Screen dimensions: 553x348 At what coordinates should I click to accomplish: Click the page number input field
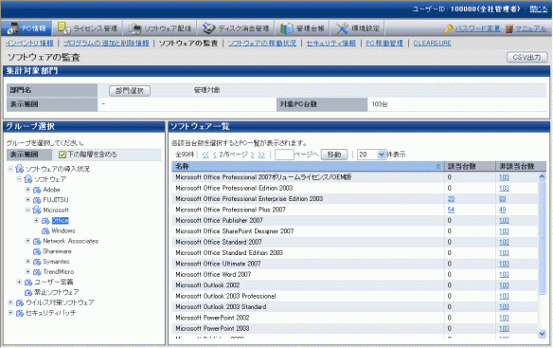[x=284, y=155]
